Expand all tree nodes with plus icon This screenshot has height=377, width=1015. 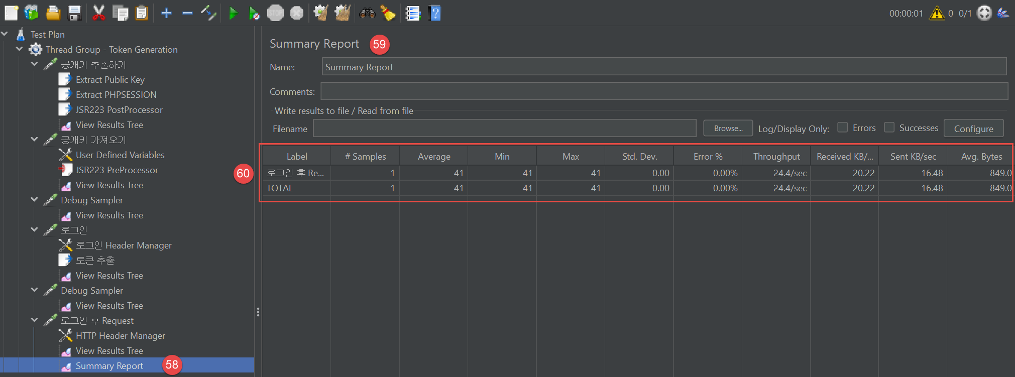coord(166,13)
